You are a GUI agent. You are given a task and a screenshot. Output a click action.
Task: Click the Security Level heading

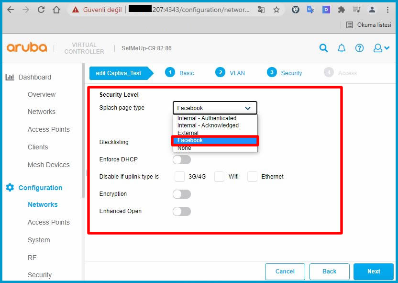[119, 95]
